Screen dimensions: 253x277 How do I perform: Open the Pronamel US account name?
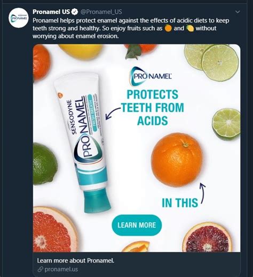51,12
